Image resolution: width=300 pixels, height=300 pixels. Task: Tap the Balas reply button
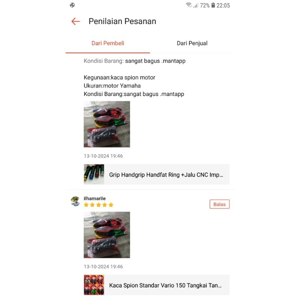219,204
